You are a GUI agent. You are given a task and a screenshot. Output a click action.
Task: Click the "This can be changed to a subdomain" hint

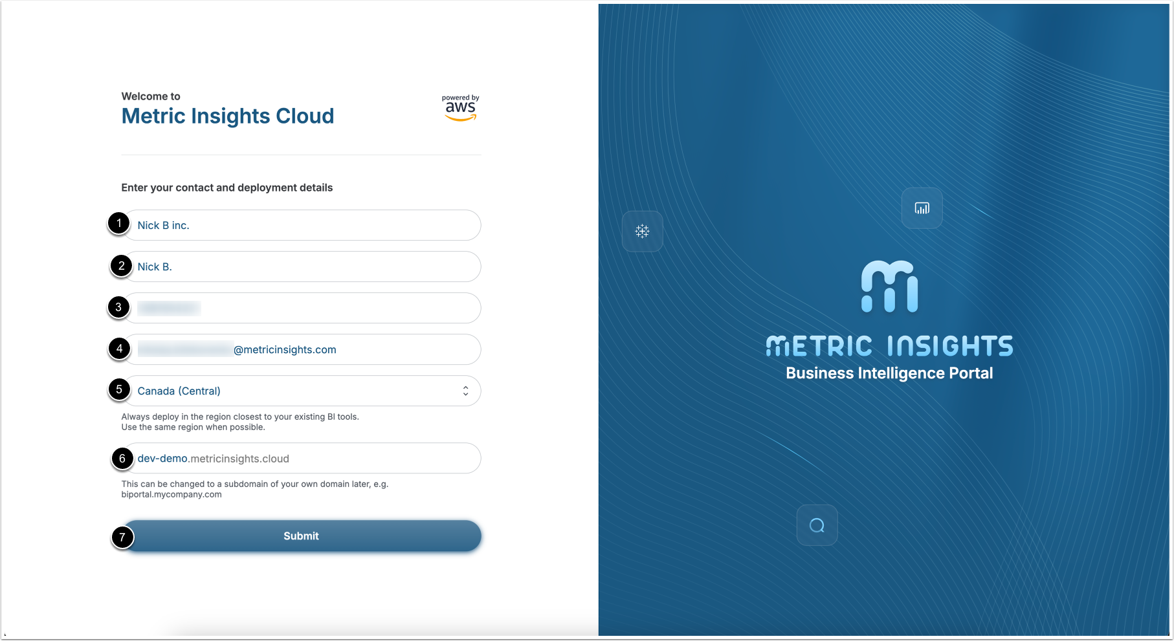pyautogui.click(x=255, y=489)
